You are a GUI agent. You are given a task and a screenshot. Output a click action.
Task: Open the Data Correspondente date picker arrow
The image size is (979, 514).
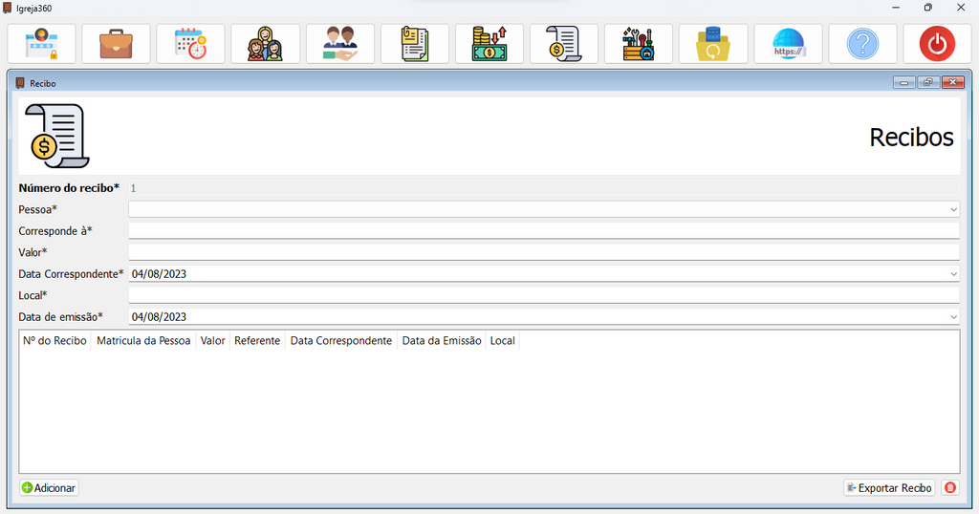click(x=953, y=274)
